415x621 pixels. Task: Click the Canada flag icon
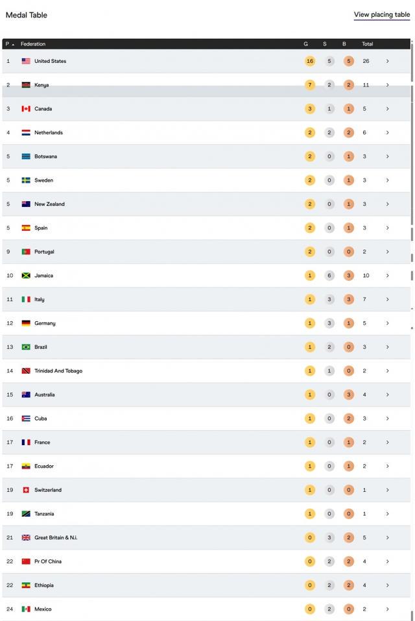coord(26,109)
